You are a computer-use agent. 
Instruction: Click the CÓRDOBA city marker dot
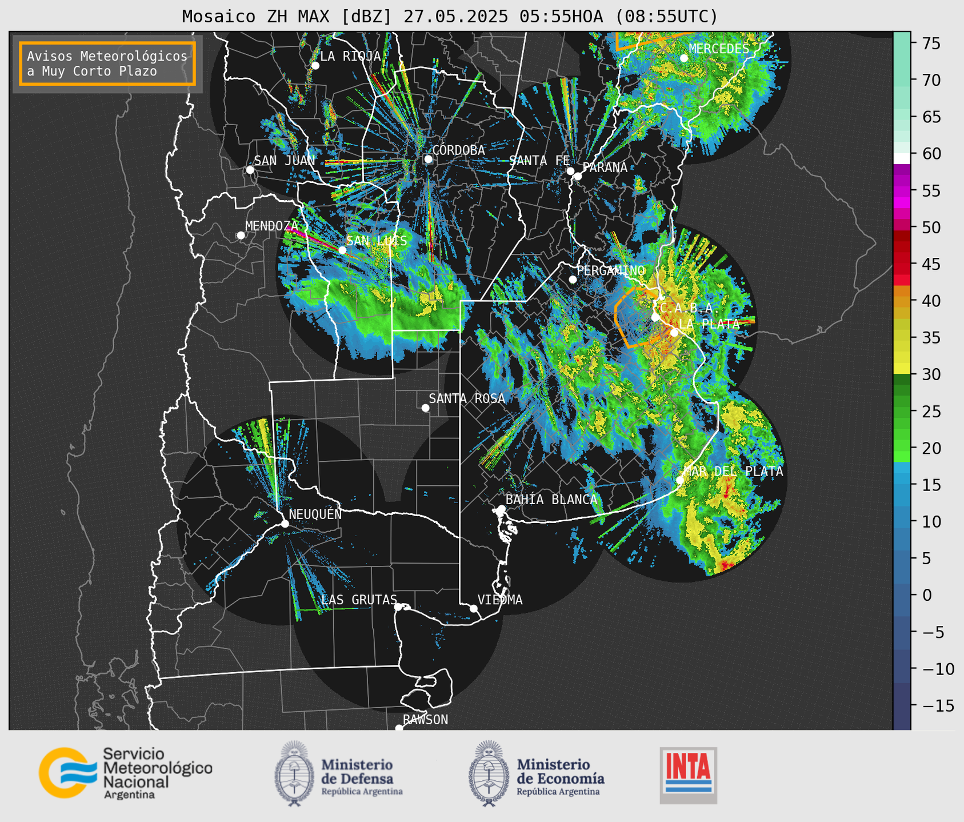click(429, 159)
